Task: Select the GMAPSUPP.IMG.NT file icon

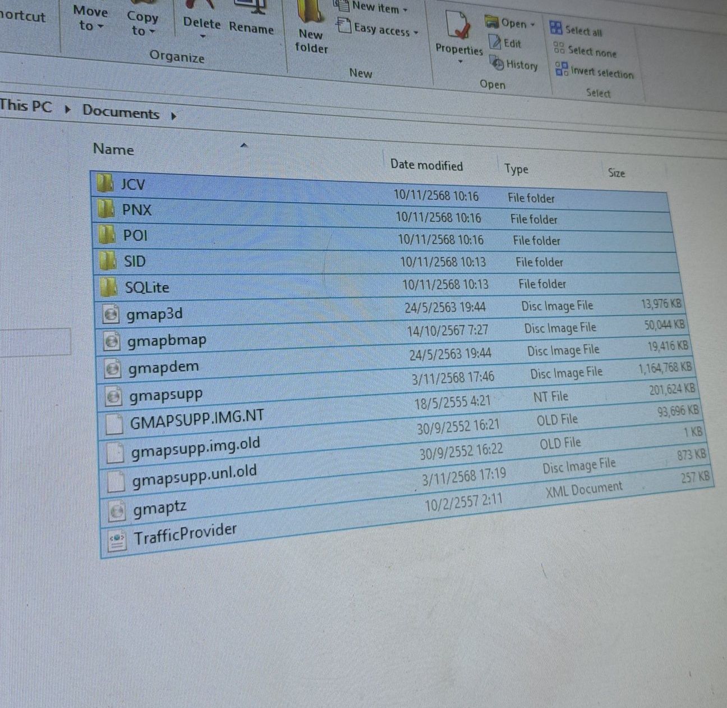Action: pyautogui.click(x=114, y=424)
